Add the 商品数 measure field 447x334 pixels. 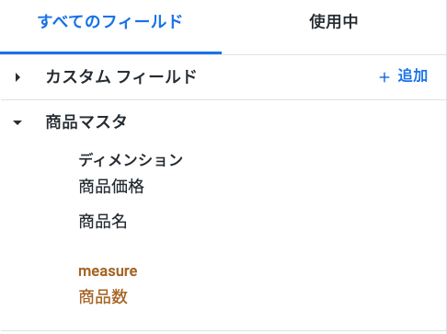(x=103, y=296)
